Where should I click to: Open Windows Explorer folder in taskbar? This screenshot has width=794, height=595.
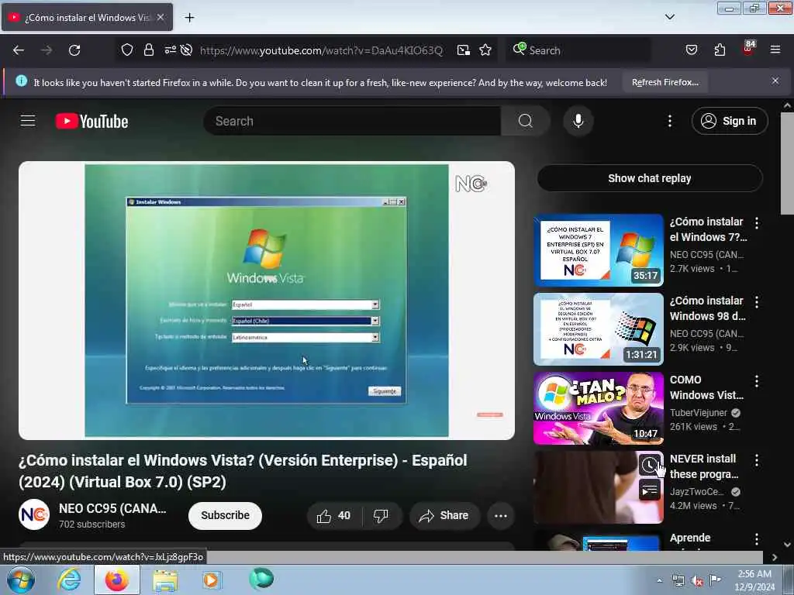tap(165, 580)
